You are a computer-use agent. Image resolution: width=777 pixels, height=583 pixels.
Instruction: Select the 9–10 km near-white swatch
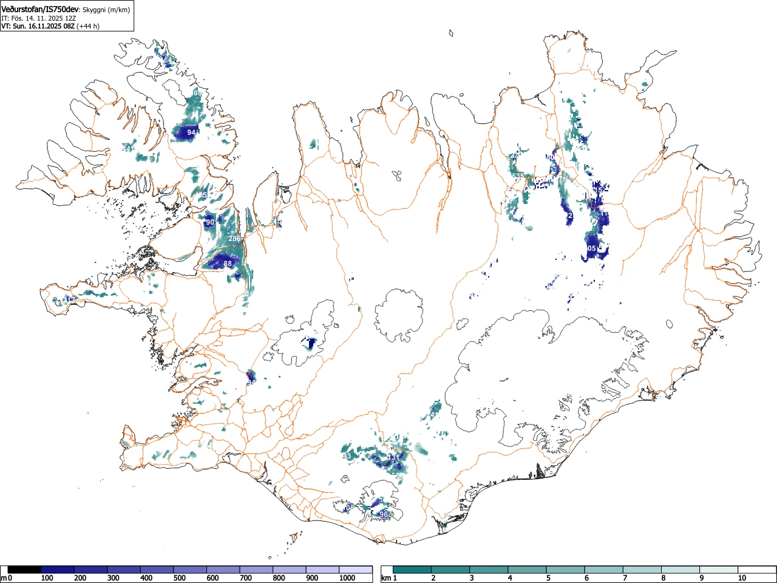click(x=718, y=570)
